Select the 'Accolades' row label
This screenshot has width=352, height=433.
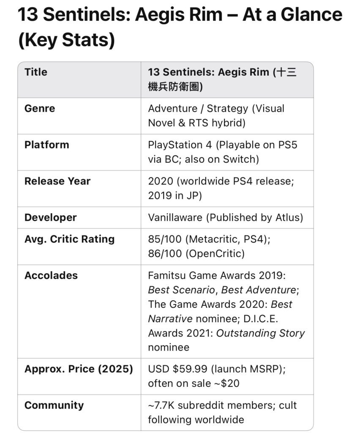click(x=51, y=275)
